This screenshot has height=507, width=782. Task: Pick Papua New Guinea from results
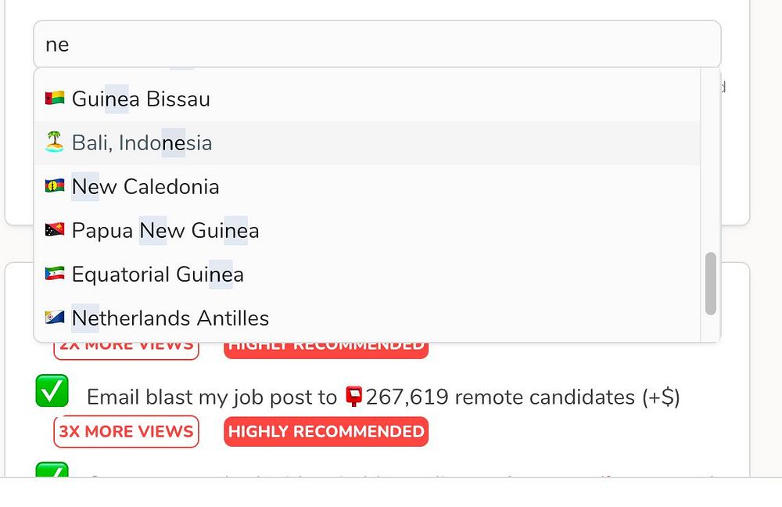pyautogui.click(x=367, y=231)
